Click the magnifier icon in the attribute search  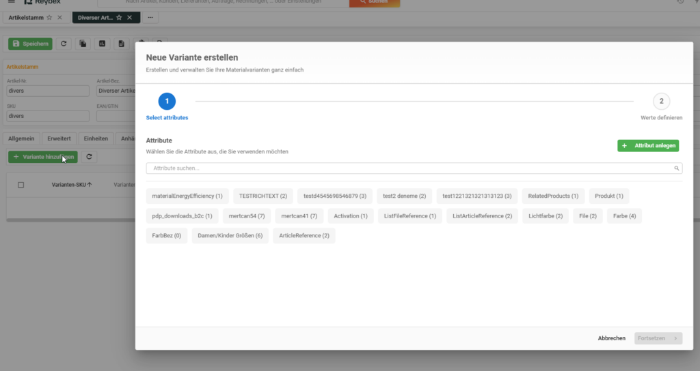676,168
